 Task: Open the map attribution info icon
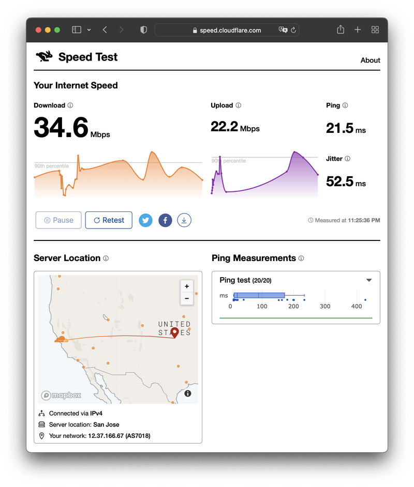[187, 393]
